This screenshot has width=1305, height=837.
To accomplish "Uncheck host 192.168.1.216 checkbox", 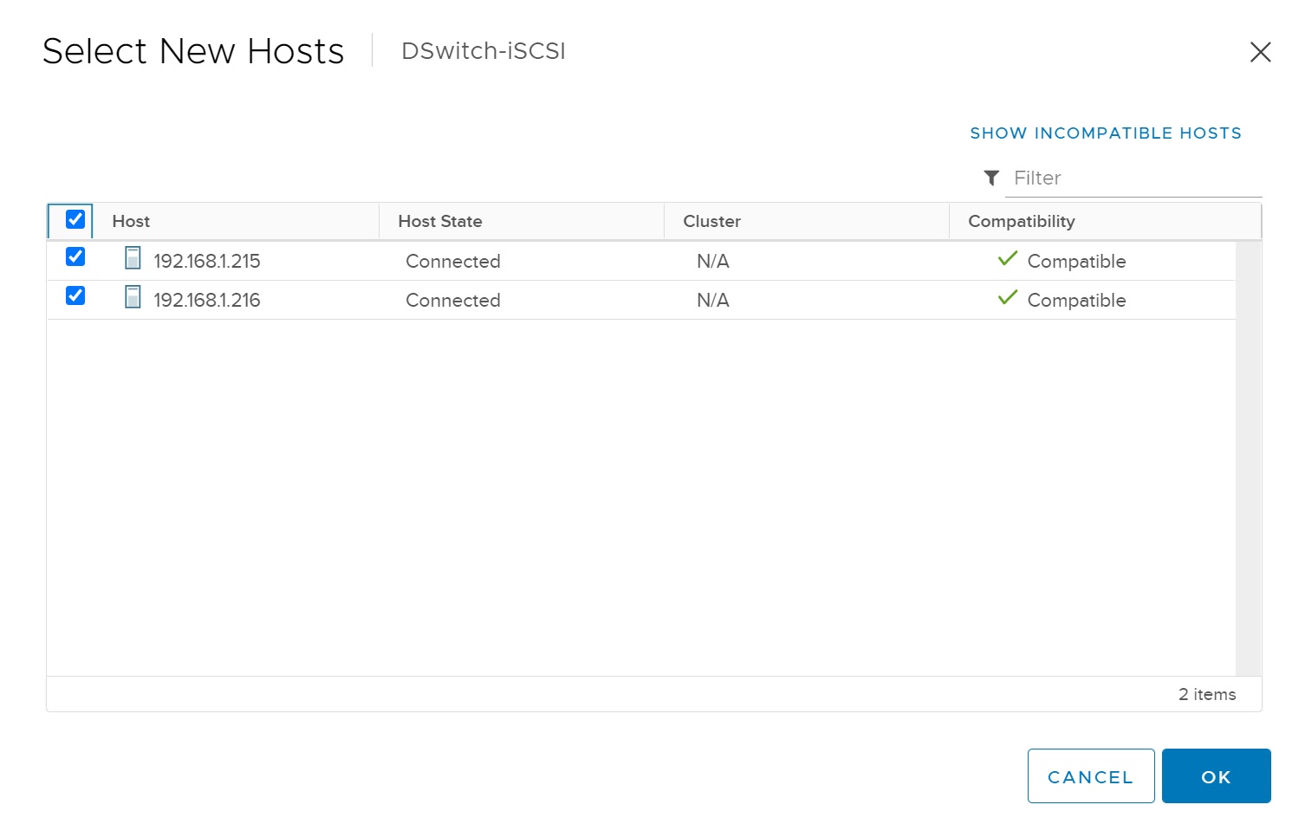I will coord(75,296).
